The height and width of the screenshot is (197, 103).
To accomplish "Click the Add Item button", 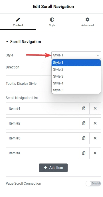I will (x=53, y=168).
